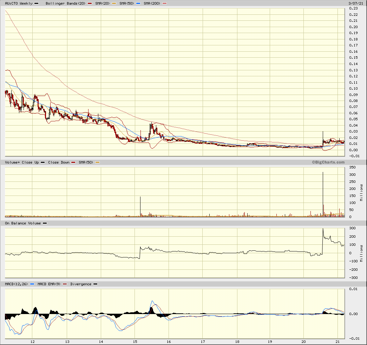The height and width of the screenshot is (345, 367).
Task: Click the Millions label on the On Balance Volume axis
Action: click(361, 253)
